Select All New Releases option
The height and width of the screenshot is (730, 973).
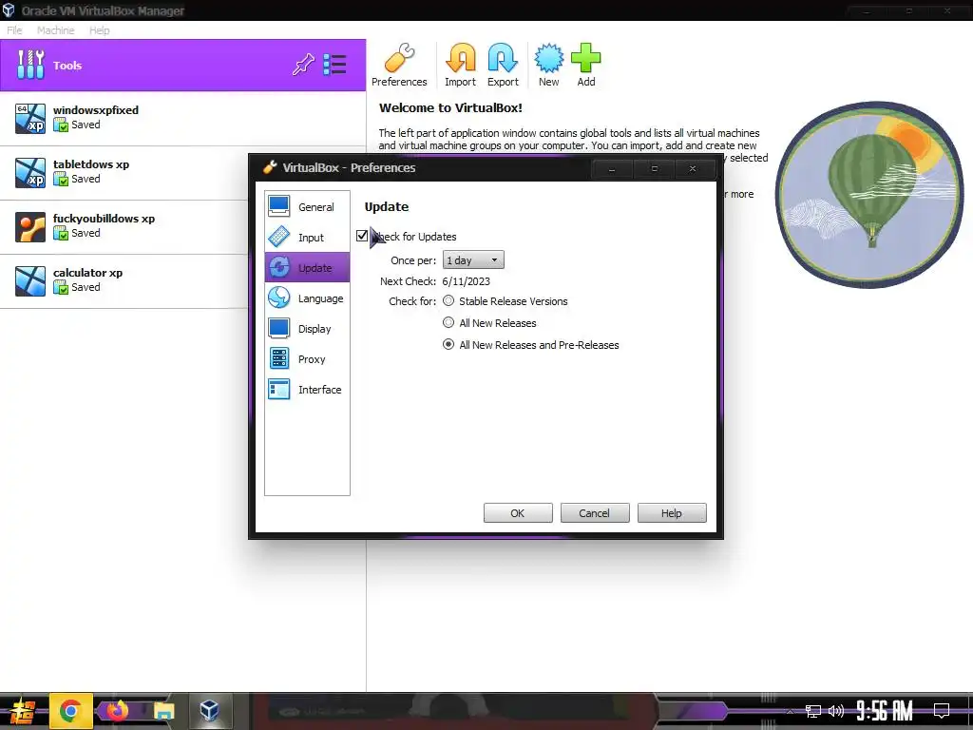(x=448, y=323)
